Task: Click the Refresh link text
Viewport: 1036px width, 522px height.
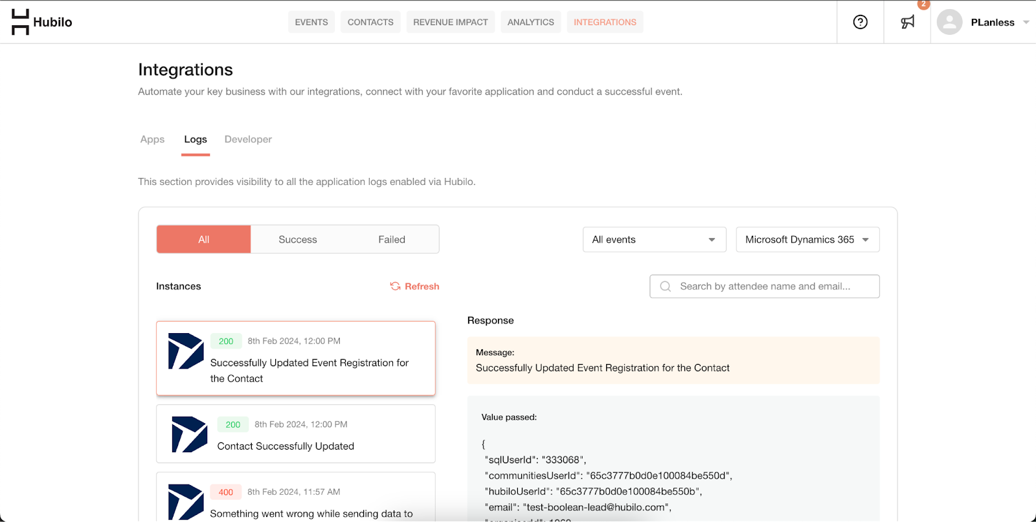Action: coord(422,286)
